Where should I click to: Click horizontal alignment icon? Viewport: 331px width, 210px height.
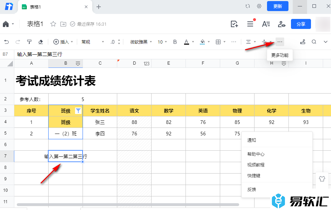[x=248, y=42]
